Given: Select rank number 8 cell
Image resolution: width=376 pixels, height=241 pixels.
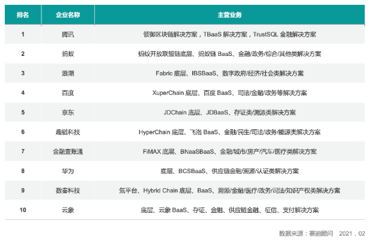Looking at the screenshot, I should coord(23,171).
